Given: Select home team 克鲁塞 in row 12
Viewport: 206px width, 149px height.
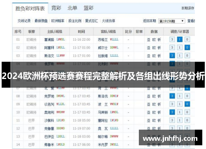Looking at the screenshot, I should (49, 128).
